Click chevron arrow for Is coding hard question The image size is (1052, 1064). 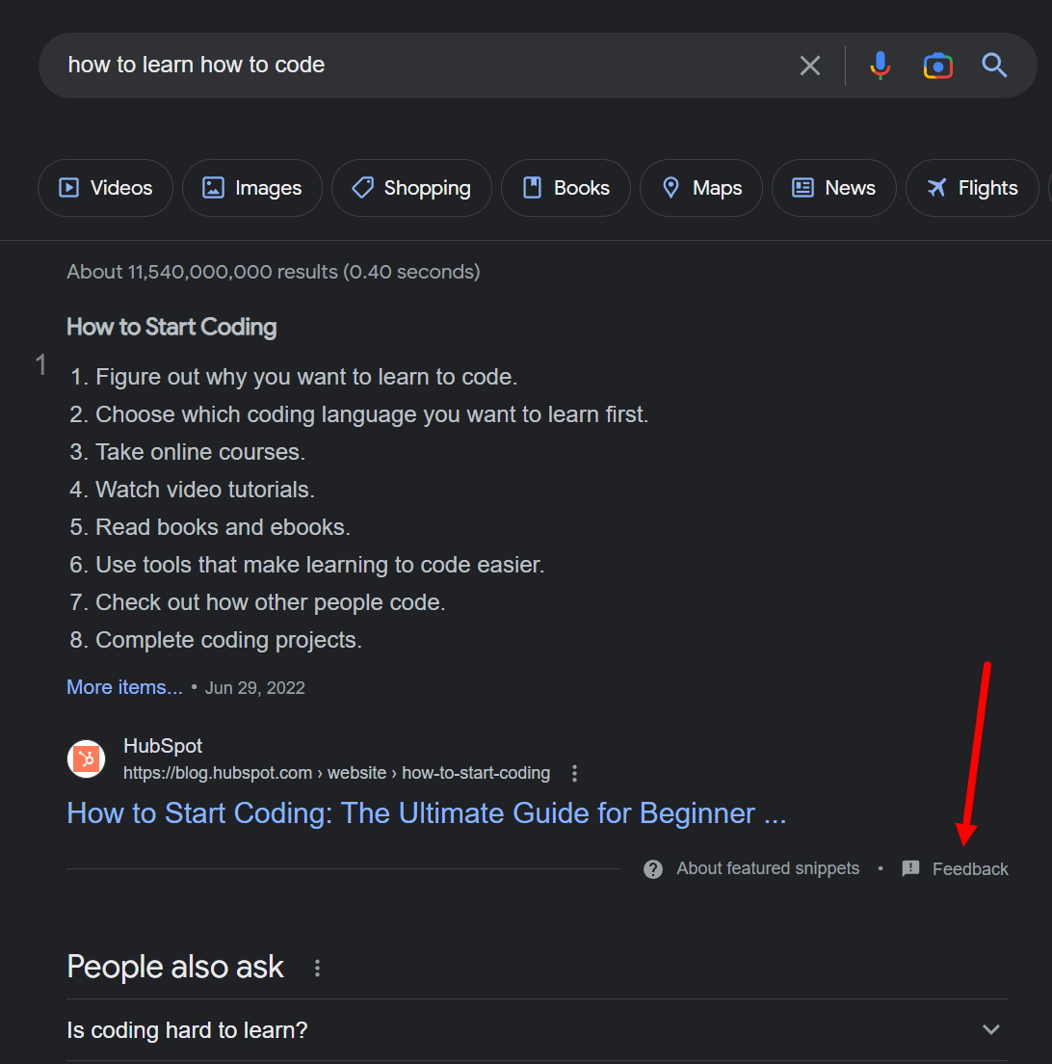991,1030
